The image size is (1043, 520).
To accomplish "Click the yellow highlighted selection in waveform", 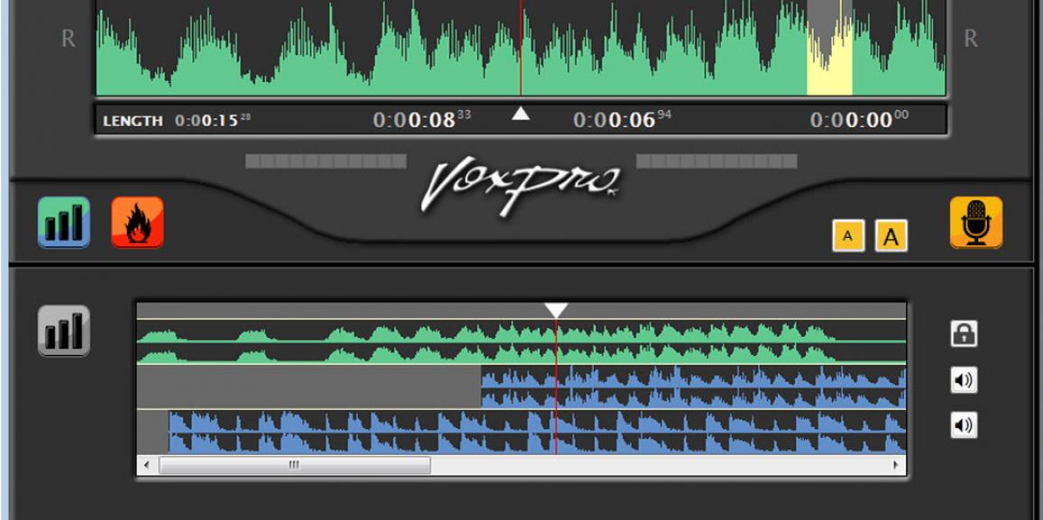I will (x=829, y=48).
